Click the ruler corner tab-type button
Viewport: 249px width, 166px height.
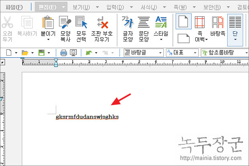pos(2,63)
